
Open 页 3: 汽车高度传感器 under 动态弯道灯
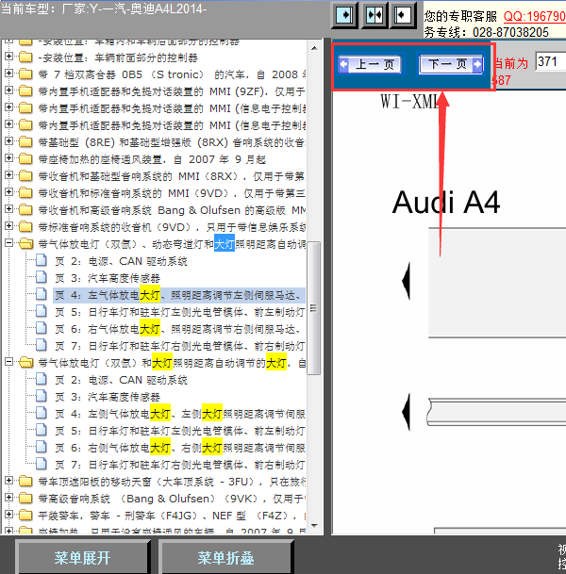[x=108, y=278]
